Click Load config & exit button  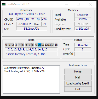click(x=78, y=83)
